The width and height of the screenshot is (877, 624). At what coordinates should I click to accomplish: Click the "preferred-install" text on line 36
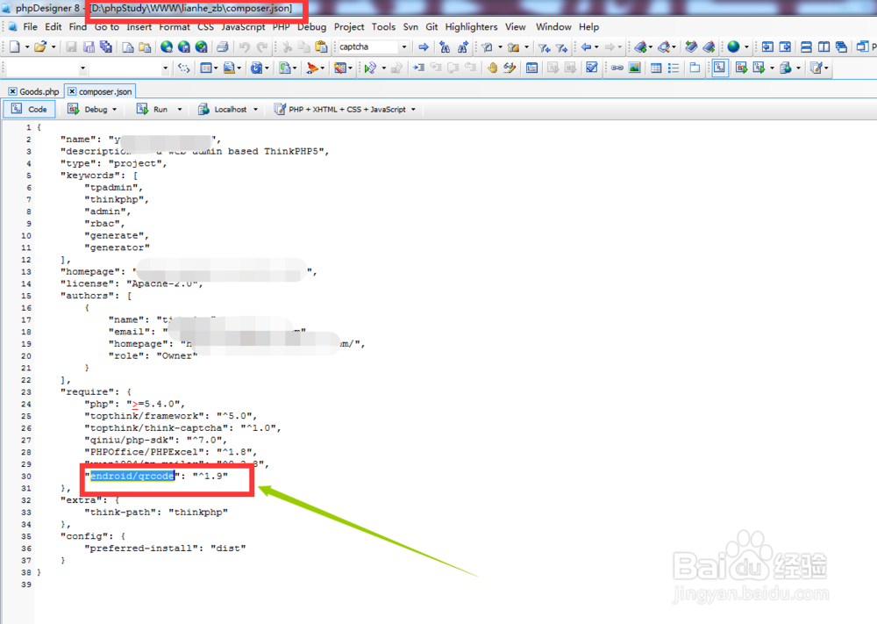(141, 549)
